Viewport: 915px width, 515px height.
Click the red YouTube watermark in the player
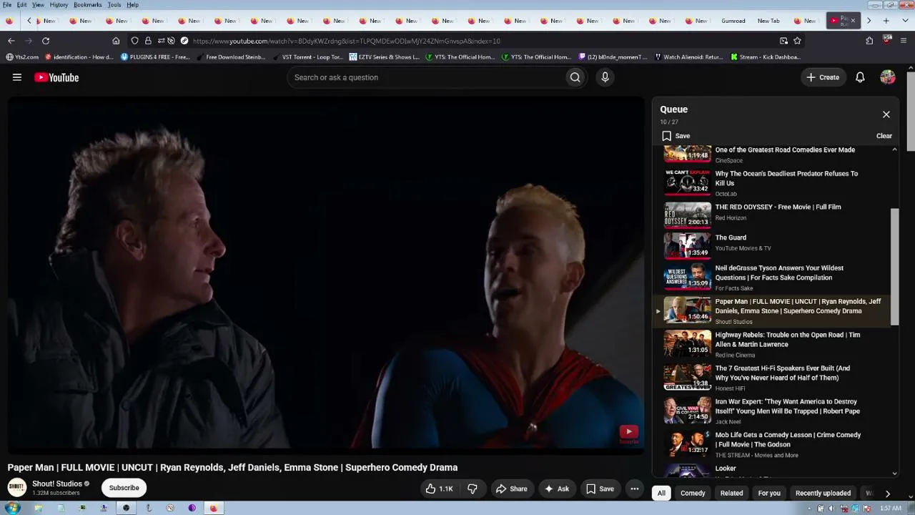[628, 432]
